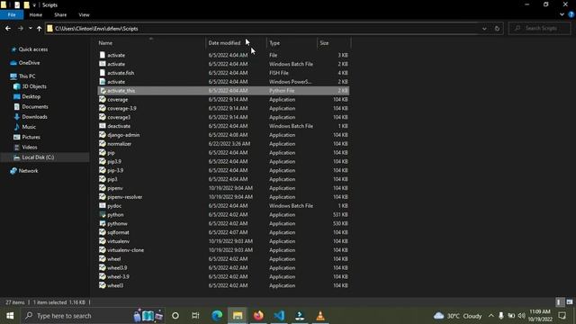576x324 pixels.
Task: Open Visual Studio Code from taskbar
Action: [x=279, y=316]
